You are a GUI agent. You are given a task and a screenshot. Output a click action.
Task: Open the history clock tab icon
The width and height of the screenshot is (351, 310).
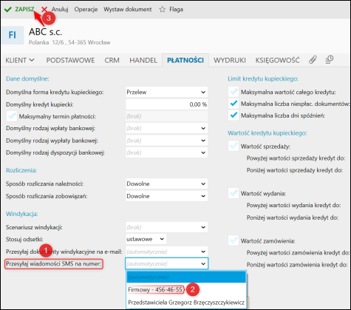coord(330,60)
